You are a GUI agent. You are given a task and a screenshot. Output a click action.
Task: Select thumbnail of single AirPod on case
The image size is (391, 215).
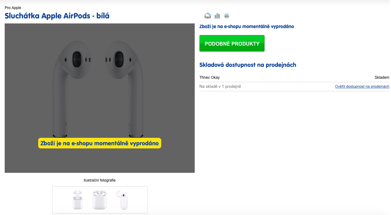tap(122, 200)
